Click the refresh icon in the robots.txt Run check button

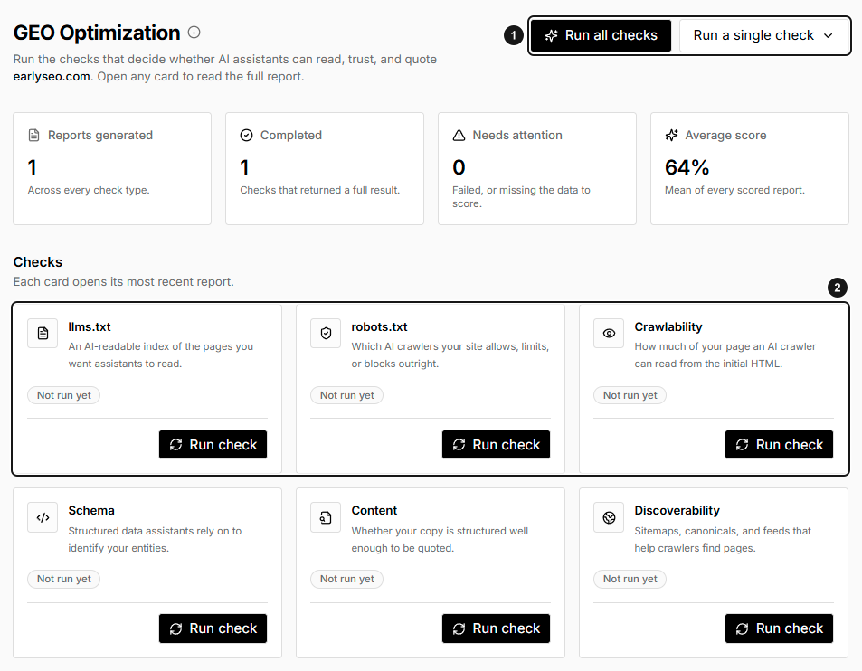coord(459,445)
